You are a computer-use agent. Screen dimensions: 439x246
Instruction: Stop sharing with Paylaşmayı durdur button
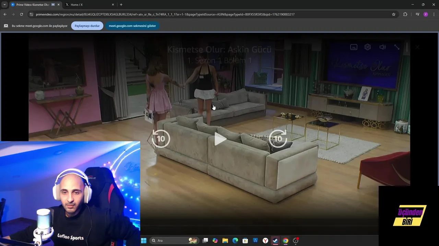point(87,26)
